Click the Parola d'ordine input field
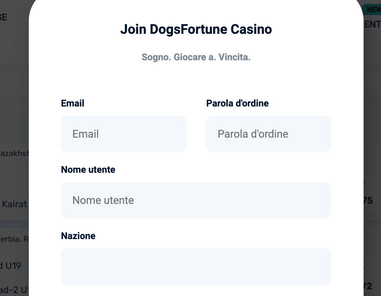 pos(268,134)
